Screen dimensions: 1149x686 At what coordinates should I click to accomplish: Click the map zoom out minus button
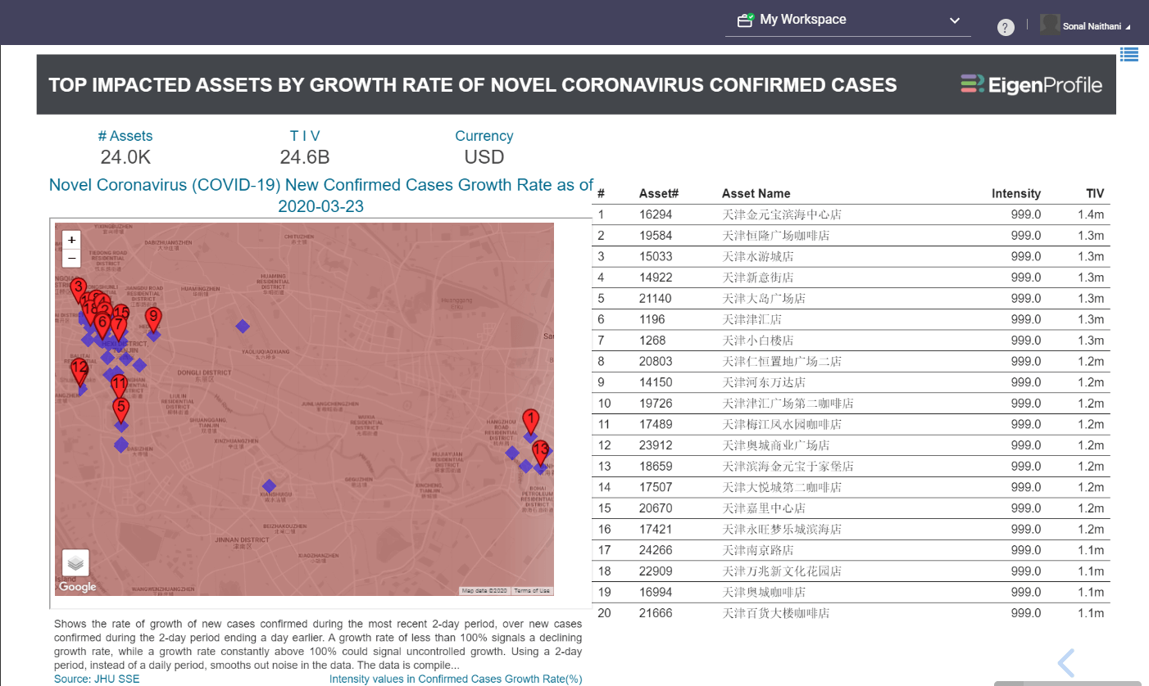coord(72,258)
